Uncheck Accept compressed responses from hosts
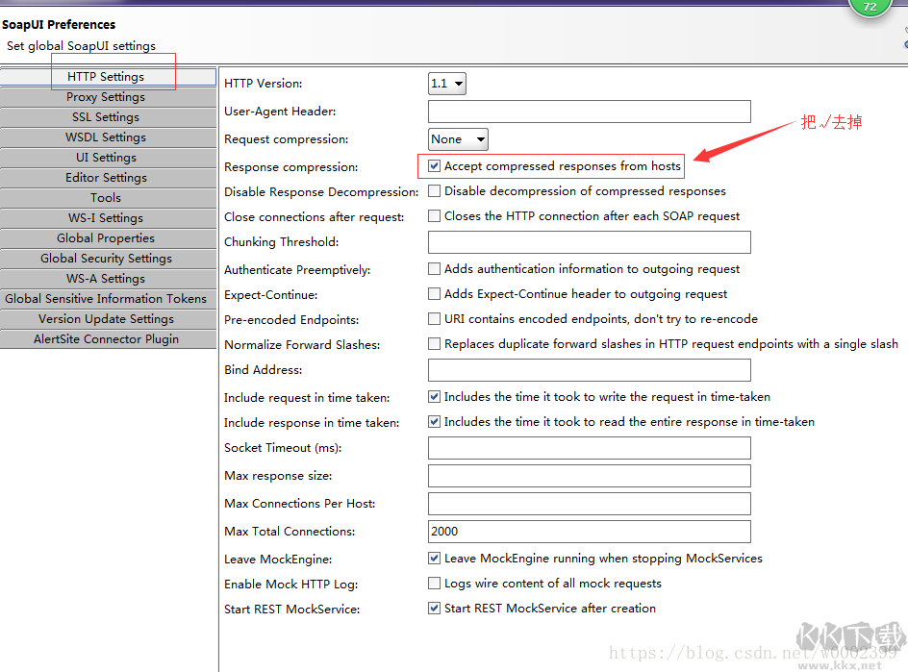This screenshot has height=672, width=908. point(435,166)
